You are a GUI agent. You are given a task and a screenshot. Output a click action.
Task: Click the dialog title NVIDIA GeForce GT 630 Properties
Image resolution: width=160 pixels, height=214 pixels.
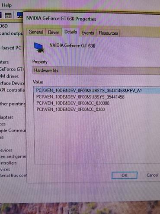coord(61,19)
